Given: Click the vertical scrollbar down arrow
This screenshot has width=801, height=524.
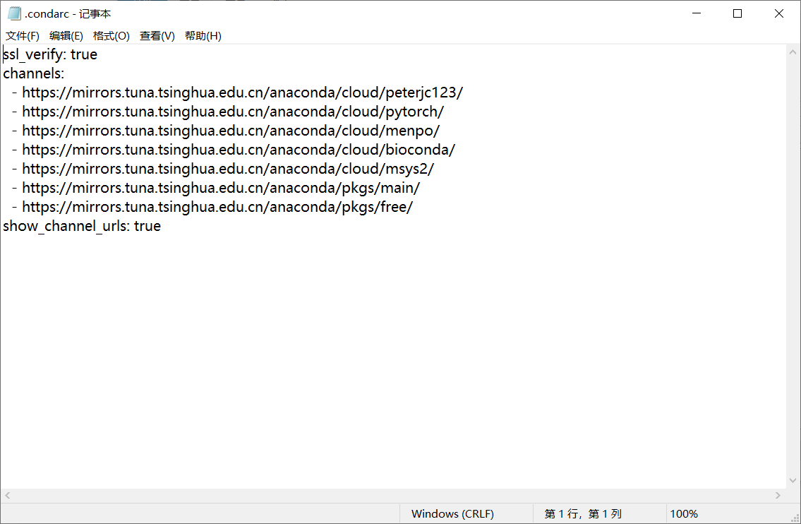Looking at the screenshot, I should pyautogui.click(x=793, y=480).
